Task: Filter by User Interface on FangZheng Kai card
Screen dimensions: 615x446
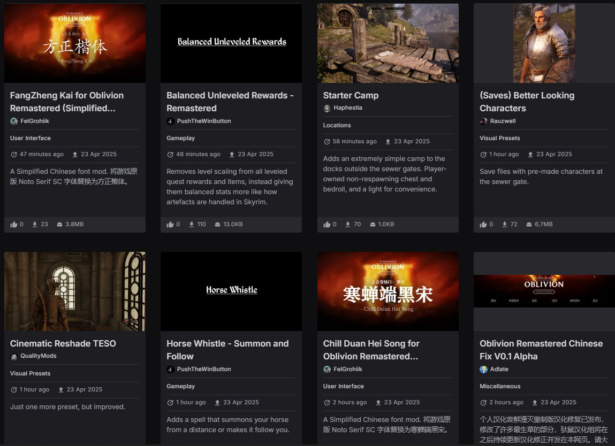Action: (x=30, y=138)
